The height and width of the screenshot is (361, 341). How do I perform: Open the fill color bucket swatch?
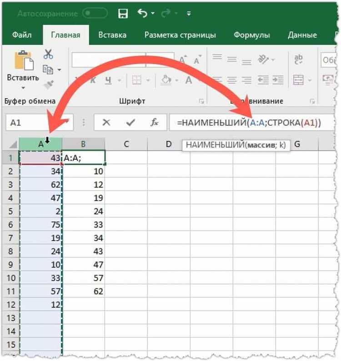tap(166, 80)
